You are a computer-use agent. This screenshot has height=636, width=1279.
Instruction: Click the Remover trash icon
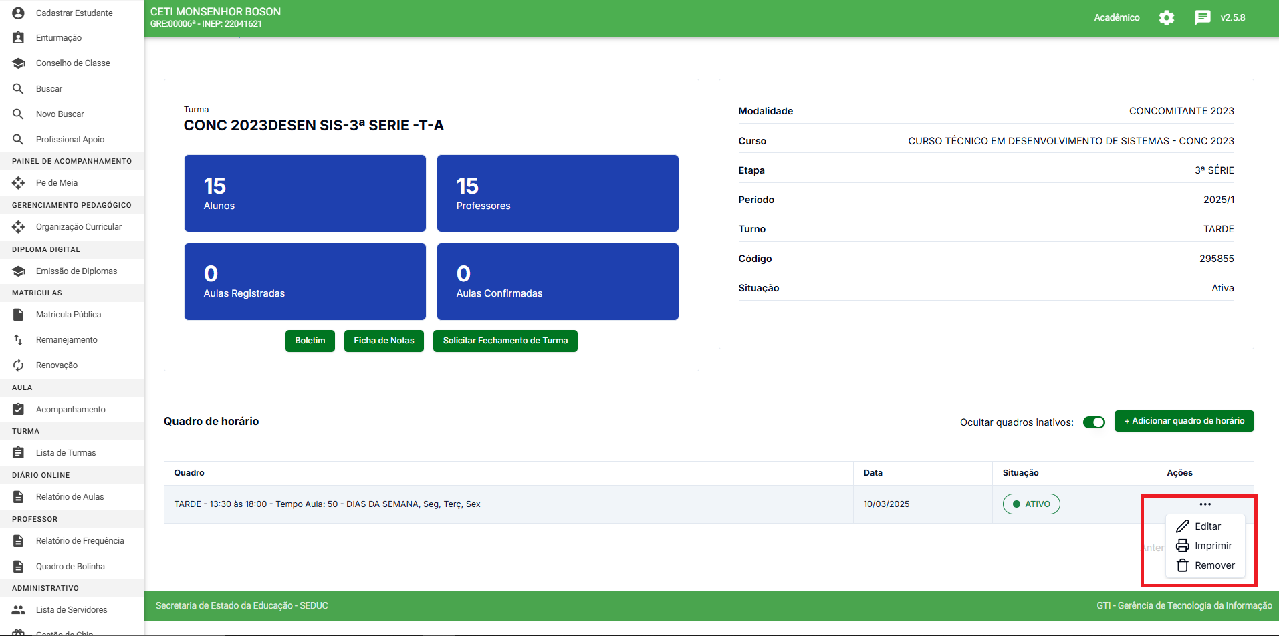pyautogui.click(x=1182, y=565)
